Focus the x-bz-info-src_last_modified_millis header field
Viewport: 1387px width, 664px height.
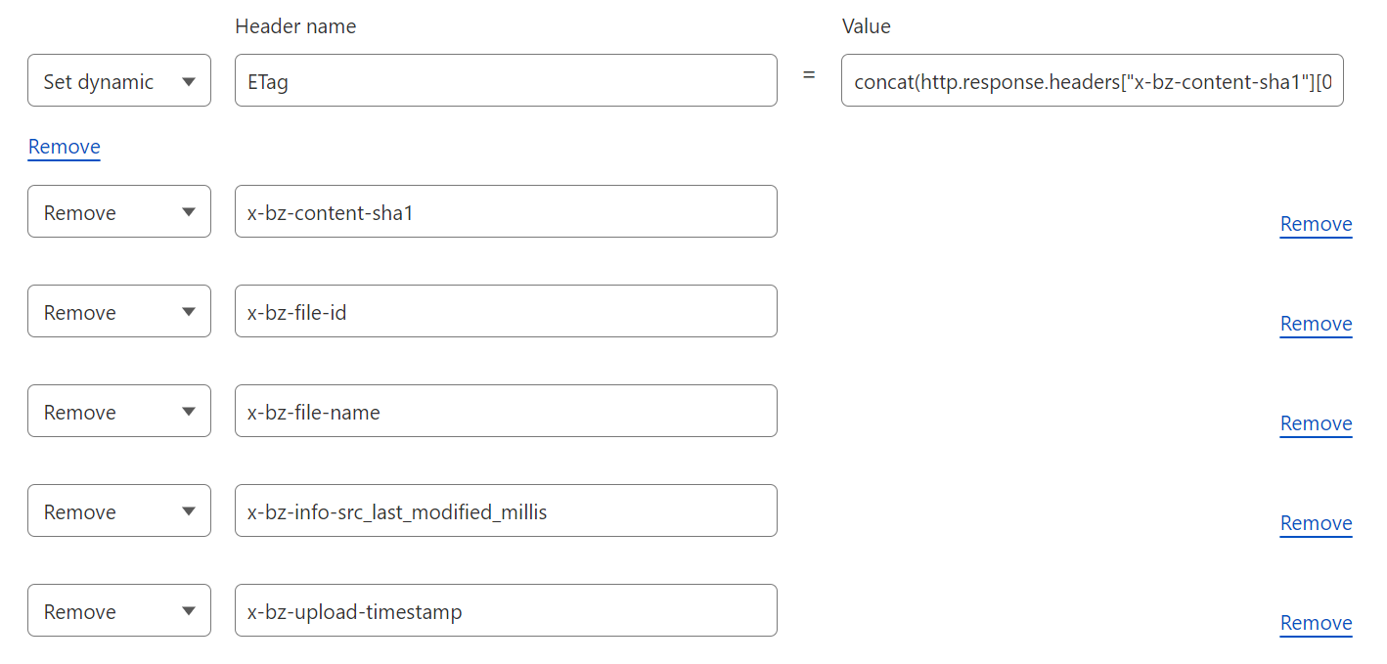click(x=506, y=511)
